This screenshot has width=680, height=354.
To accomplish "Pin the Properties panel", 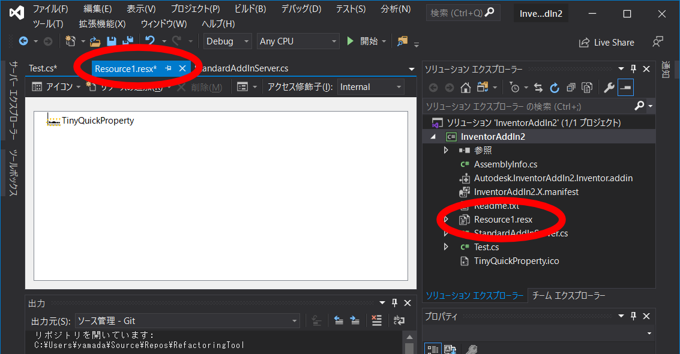I will (x=634, y=316).
